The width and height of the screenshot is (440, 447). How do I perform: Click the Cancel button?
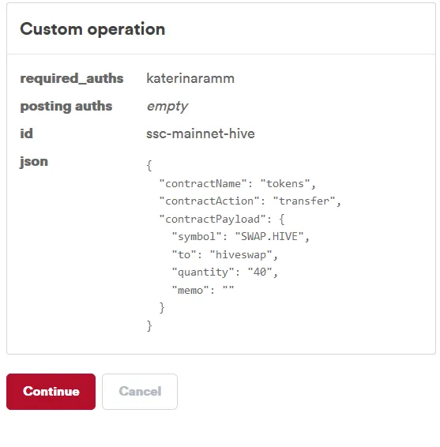coord(140,392)
